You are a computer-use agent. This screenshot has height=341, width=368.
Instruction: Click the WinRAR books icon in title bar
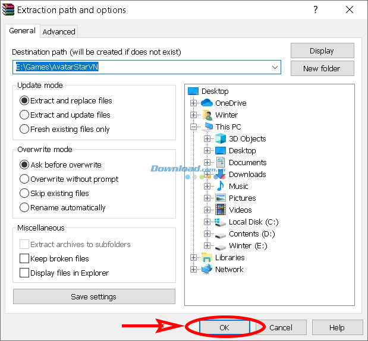[8, 10]
